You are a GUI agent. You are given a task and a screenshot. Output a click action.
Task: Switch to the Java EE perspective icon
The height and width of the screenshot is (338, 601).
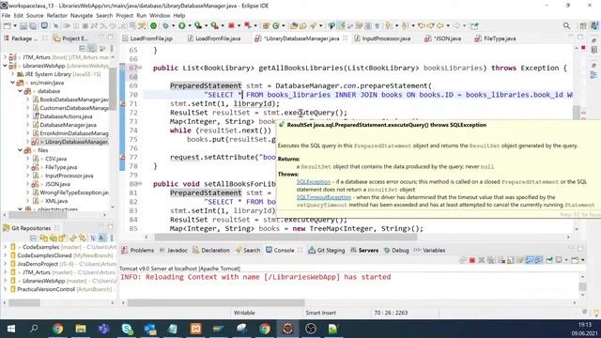[594, 25]
